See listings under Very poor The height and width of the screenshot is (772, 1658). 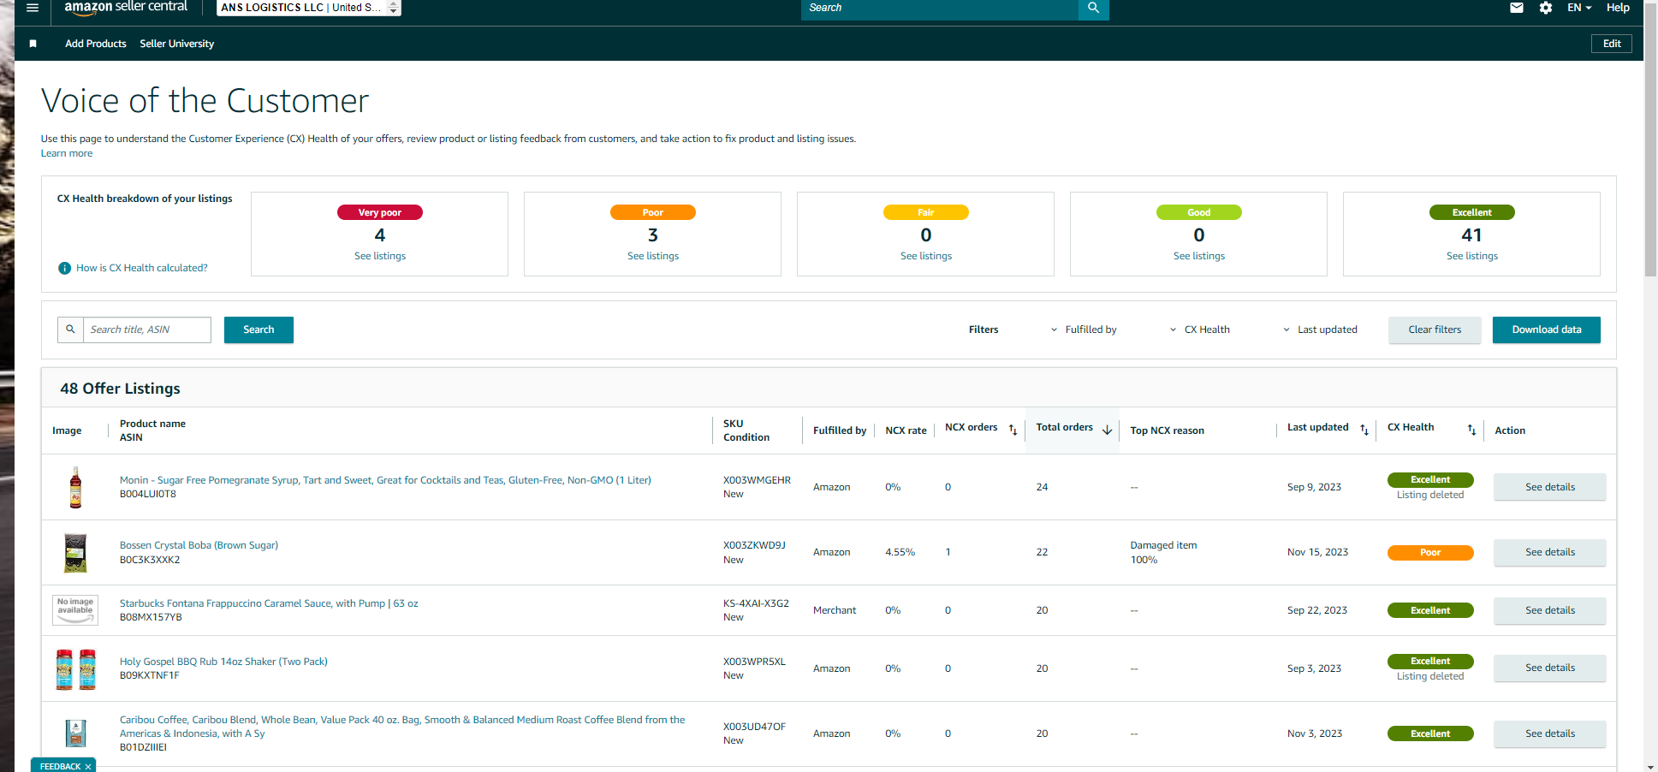point(380,256)
